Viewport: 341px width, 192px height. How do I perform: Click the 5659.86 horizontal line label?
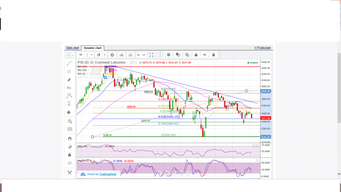pyautogui.click(x=131, y=107)
